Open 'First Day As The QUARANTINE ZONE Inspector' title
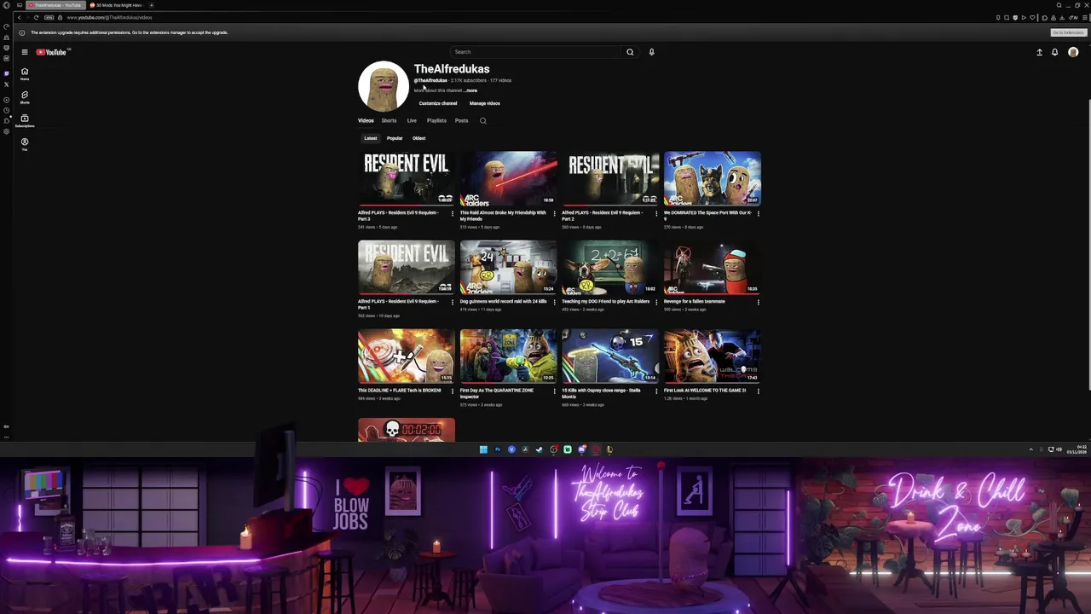The height and width of the screenshot is (614, 1091). click(x=497, y=393)
